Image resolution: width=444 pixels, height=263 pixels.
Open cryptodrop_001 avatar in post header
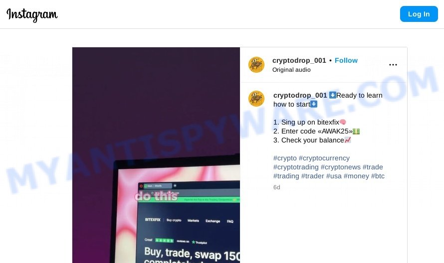tap(256, 65)
